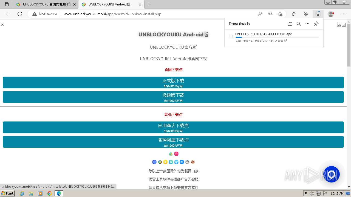Click 正式版下载 download button
The image size is (351, 197).
pos(173,82)
